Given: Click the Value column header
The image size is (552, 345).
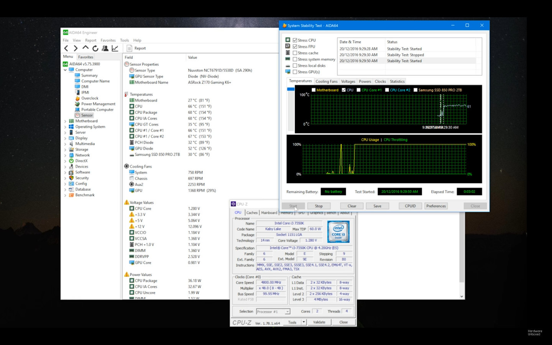Looking at the screenshot, I should pyautogui.click(x=192, y=58).
